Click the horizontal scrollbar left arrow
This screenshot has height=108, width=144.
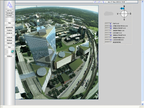1,107
